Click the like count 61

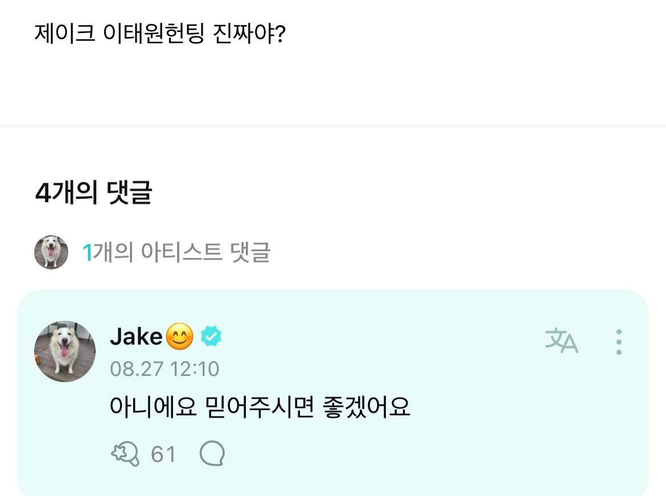(x=163, y=454)
